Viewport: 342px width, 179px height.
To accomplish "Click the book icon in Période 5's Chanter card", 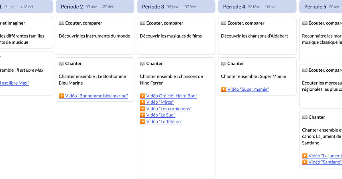I will point(305,117).
